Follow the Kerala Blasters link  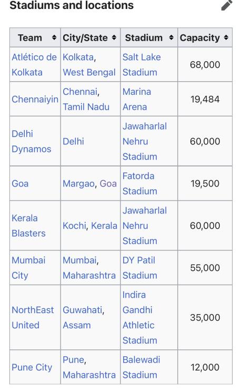[x=28, y=226]
